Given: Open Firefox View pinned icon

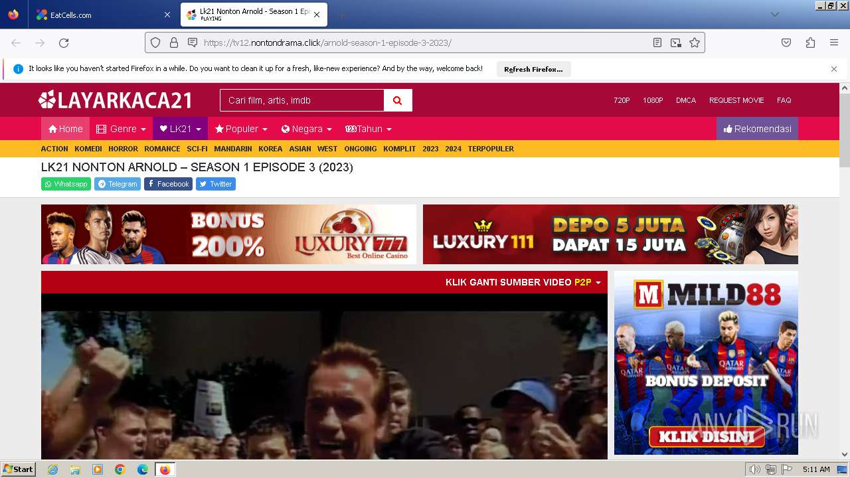Looking at the screenshot, I should (13, 15).
